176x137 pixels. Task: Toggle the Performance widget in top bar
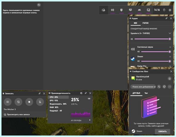(x=130, y=10)
